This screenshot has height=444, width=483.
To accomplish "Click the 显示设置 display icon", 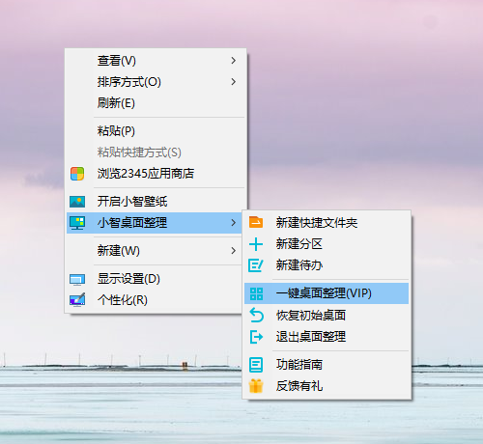I will (x=77, y=279).
